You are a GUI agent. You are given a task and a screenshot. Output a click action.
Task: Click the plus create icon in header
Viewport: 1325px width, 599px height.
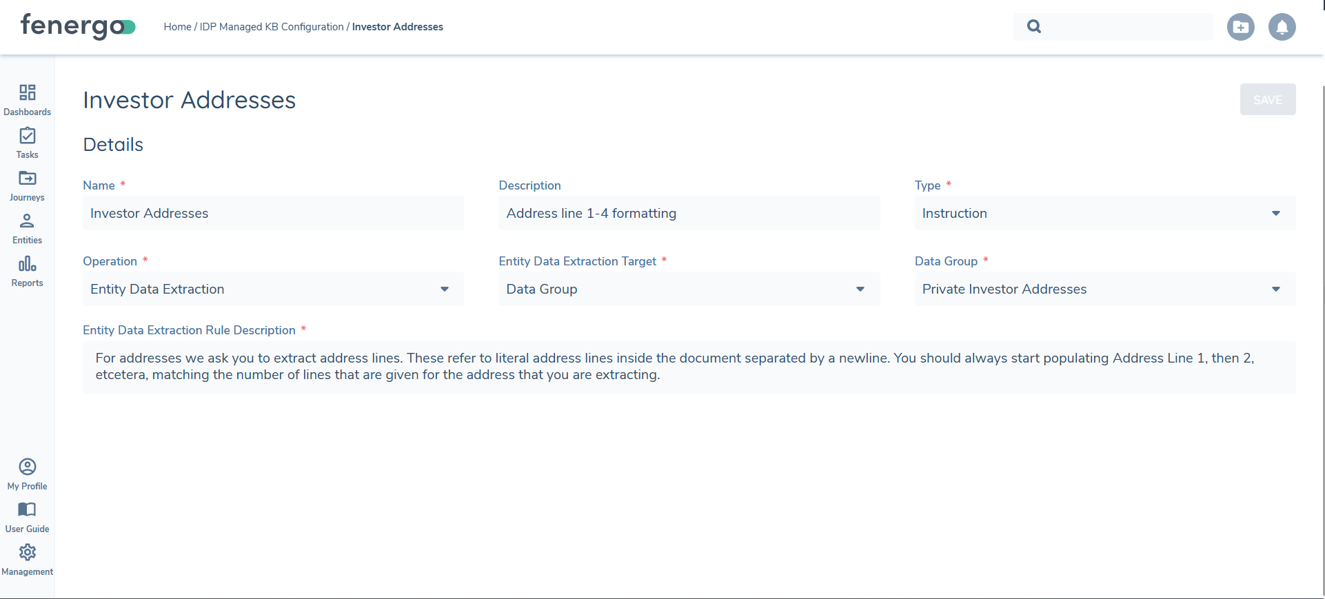coord(1240,27)
